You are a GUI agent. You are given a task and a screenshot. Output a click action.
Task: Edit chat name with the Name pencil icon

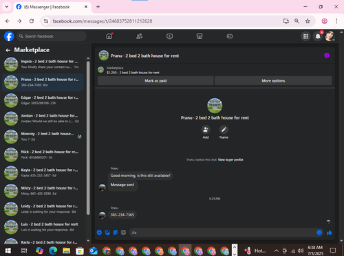pos(224,130)
